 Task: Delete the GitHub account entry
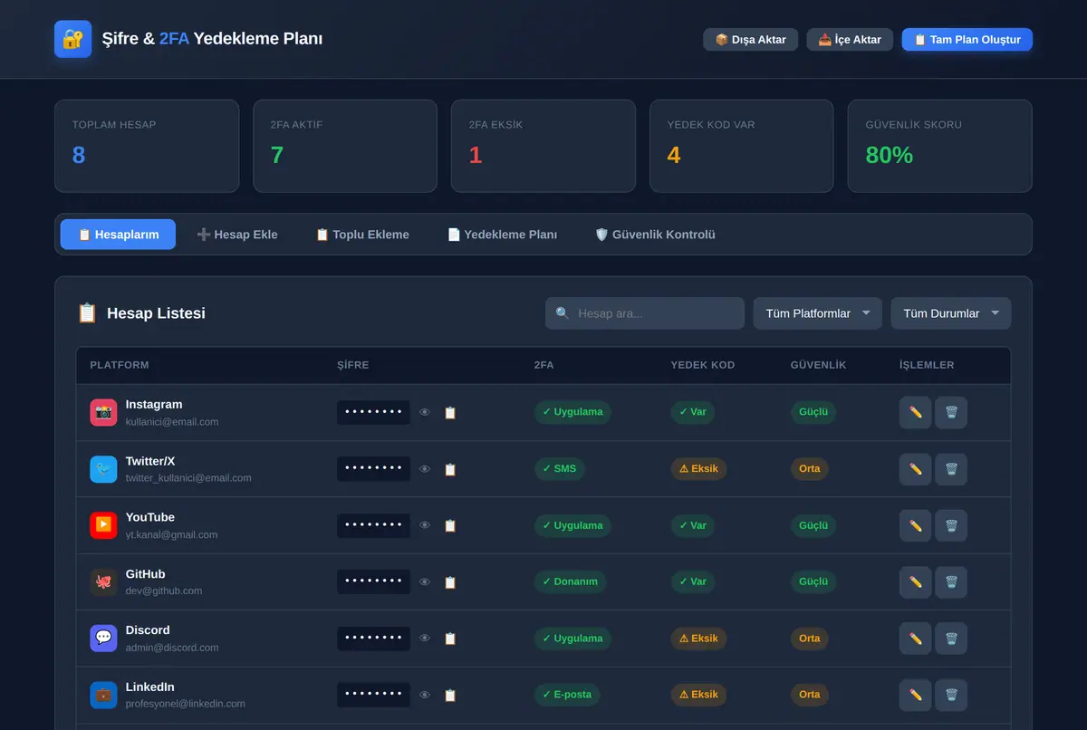click(x=951, y=581)
